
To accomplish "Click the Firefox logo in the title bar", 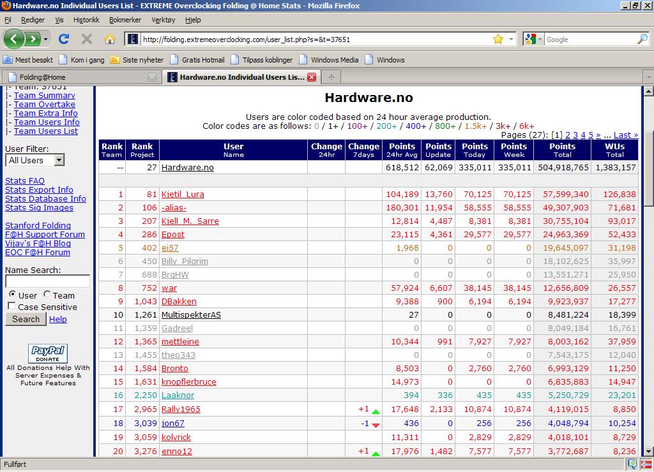I will pyautogui.click(x=6, y=5).
